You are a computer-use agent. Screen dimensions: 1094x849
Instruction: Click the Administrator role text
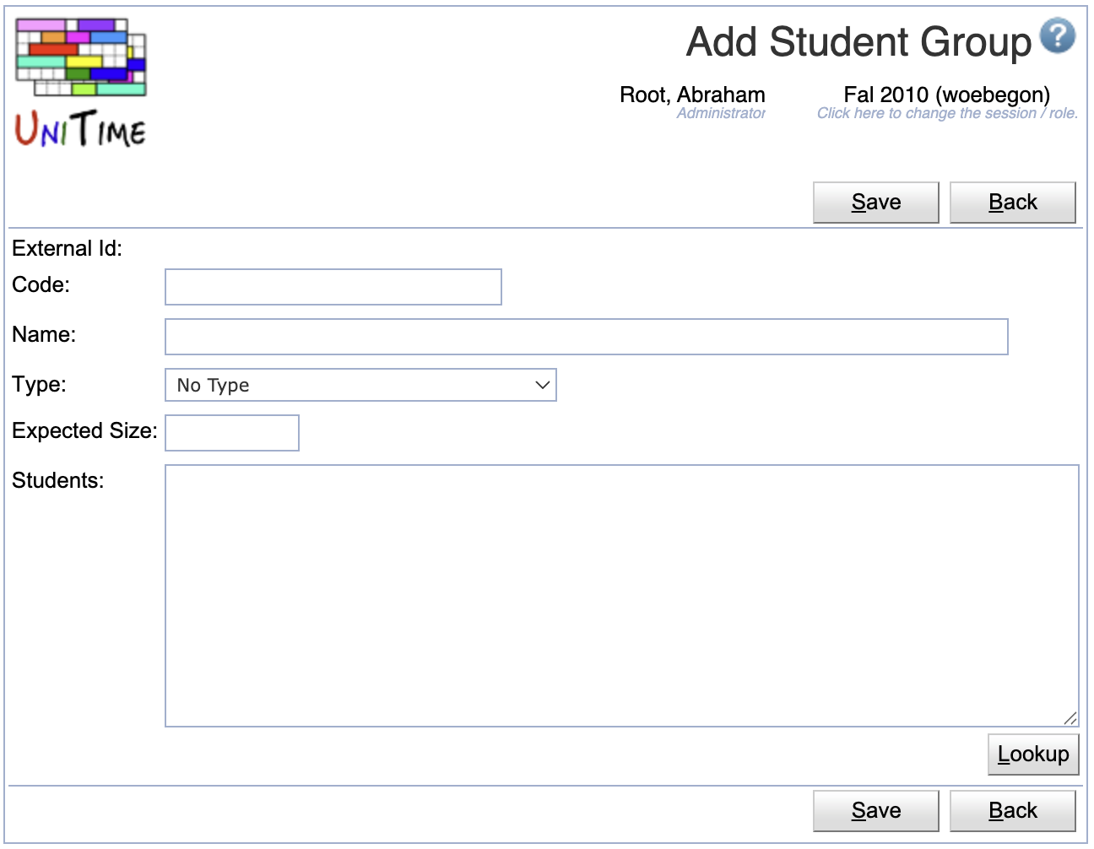click(721, 113)
